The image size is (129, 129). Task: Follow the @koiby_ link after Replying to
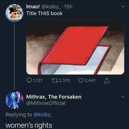coord(43,114)
